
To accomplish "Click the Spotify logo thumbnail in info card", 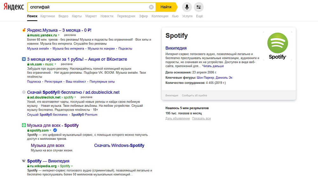I will [278, 46].
